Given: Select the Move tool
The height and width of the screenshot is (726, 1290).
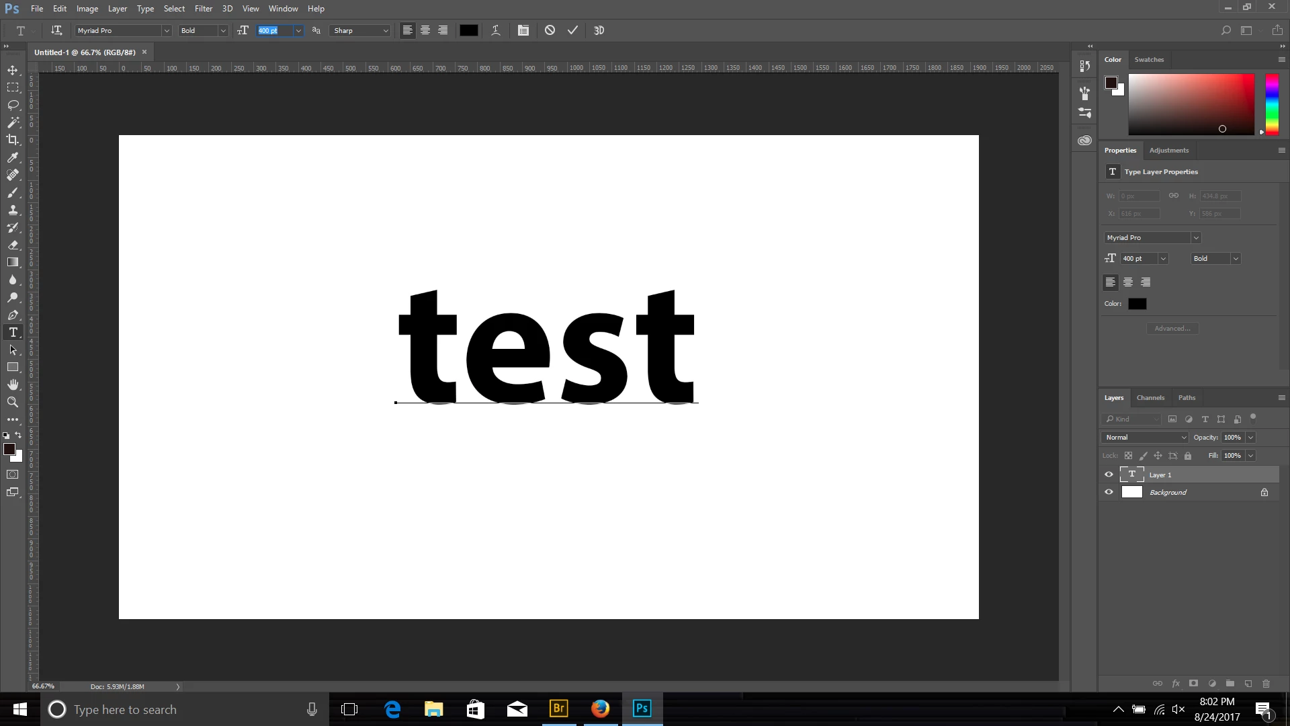Looking at the screenshot, I should tap(13, 70).
